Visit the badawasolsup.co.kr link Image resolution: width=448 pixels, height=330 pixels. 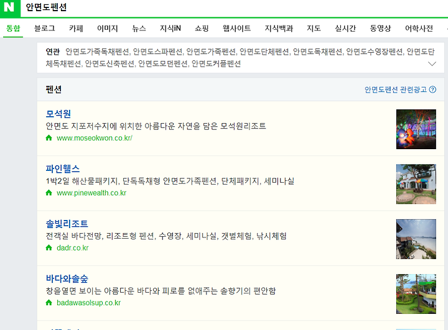click(88, 302)
